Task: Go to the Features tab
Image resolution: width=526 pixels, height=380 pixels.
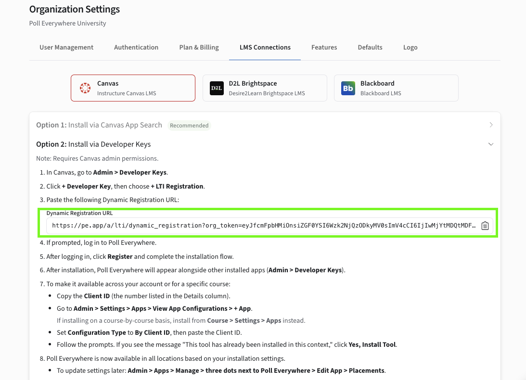Action: 324,47
